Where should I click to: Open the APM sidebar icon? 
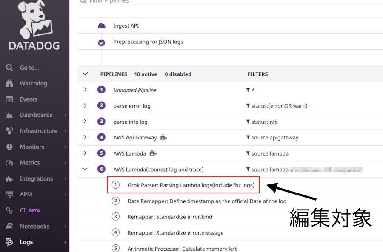(9, 194)
